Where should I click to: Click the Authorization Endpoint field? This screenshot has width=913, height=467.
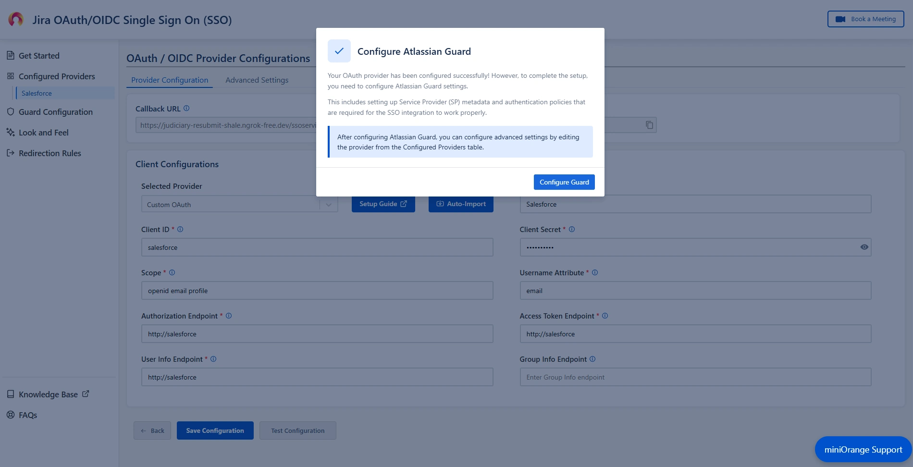[317, 334]
